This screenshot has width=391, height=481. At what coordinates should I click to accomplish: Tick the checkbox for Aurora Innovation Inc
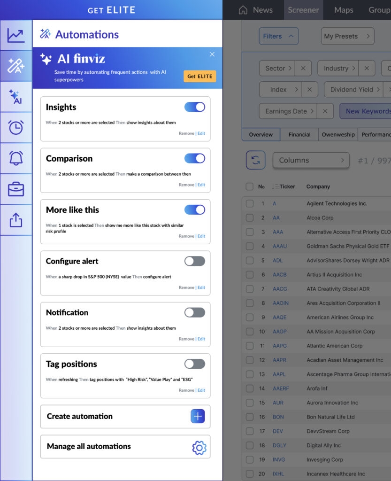[x=249, y=403]
